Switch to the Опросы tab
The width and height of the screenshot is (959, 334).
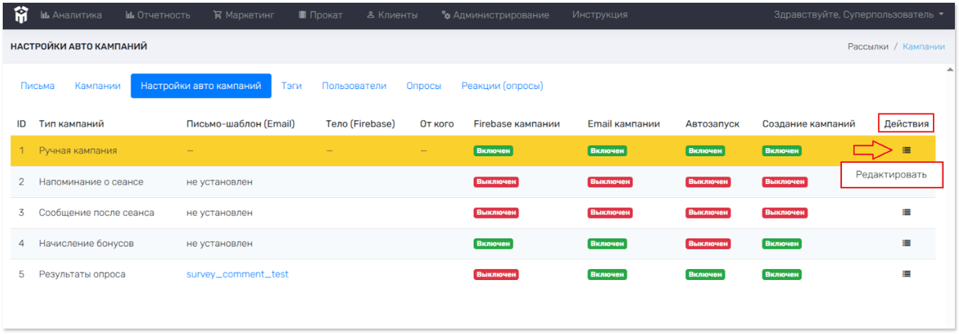tap(423, 86)
